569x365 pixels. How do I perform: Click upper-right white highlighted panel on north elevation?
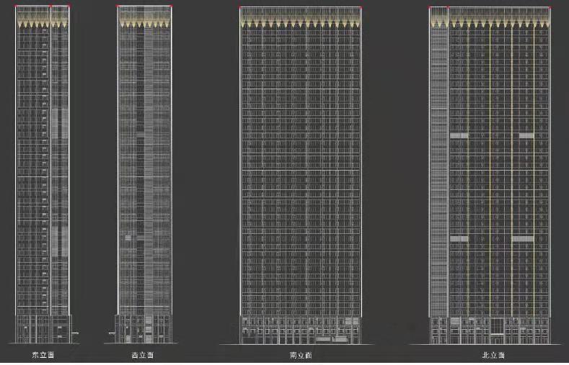pyautogui.click(x=526, y=135)
